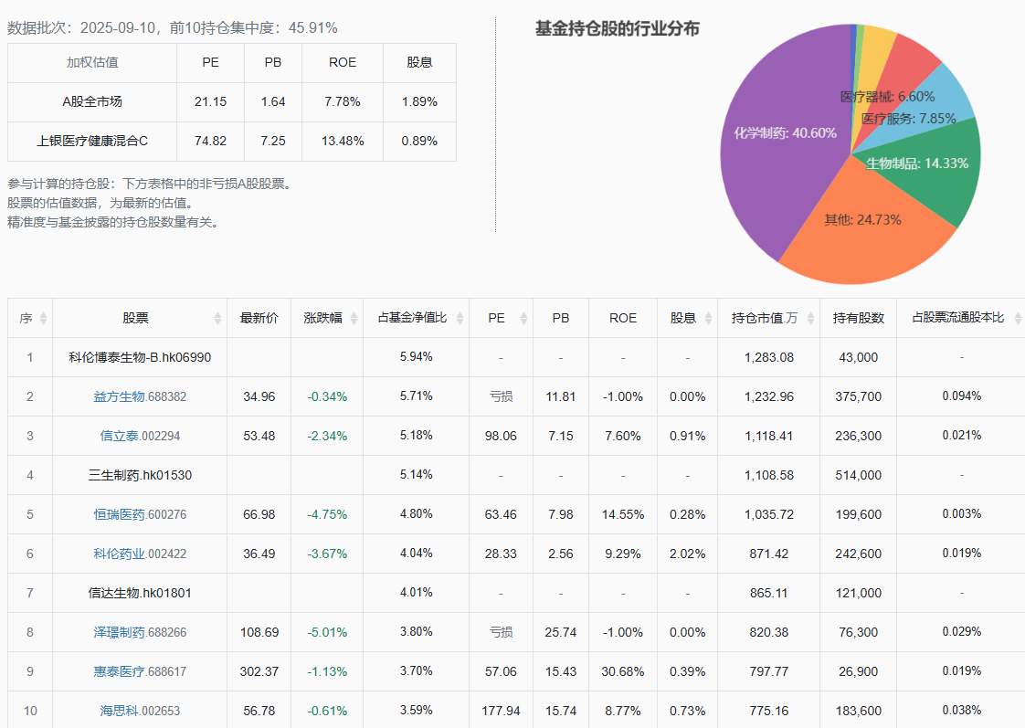
Task: Click A-share market PE value 21.15
Action: [210, 102]
